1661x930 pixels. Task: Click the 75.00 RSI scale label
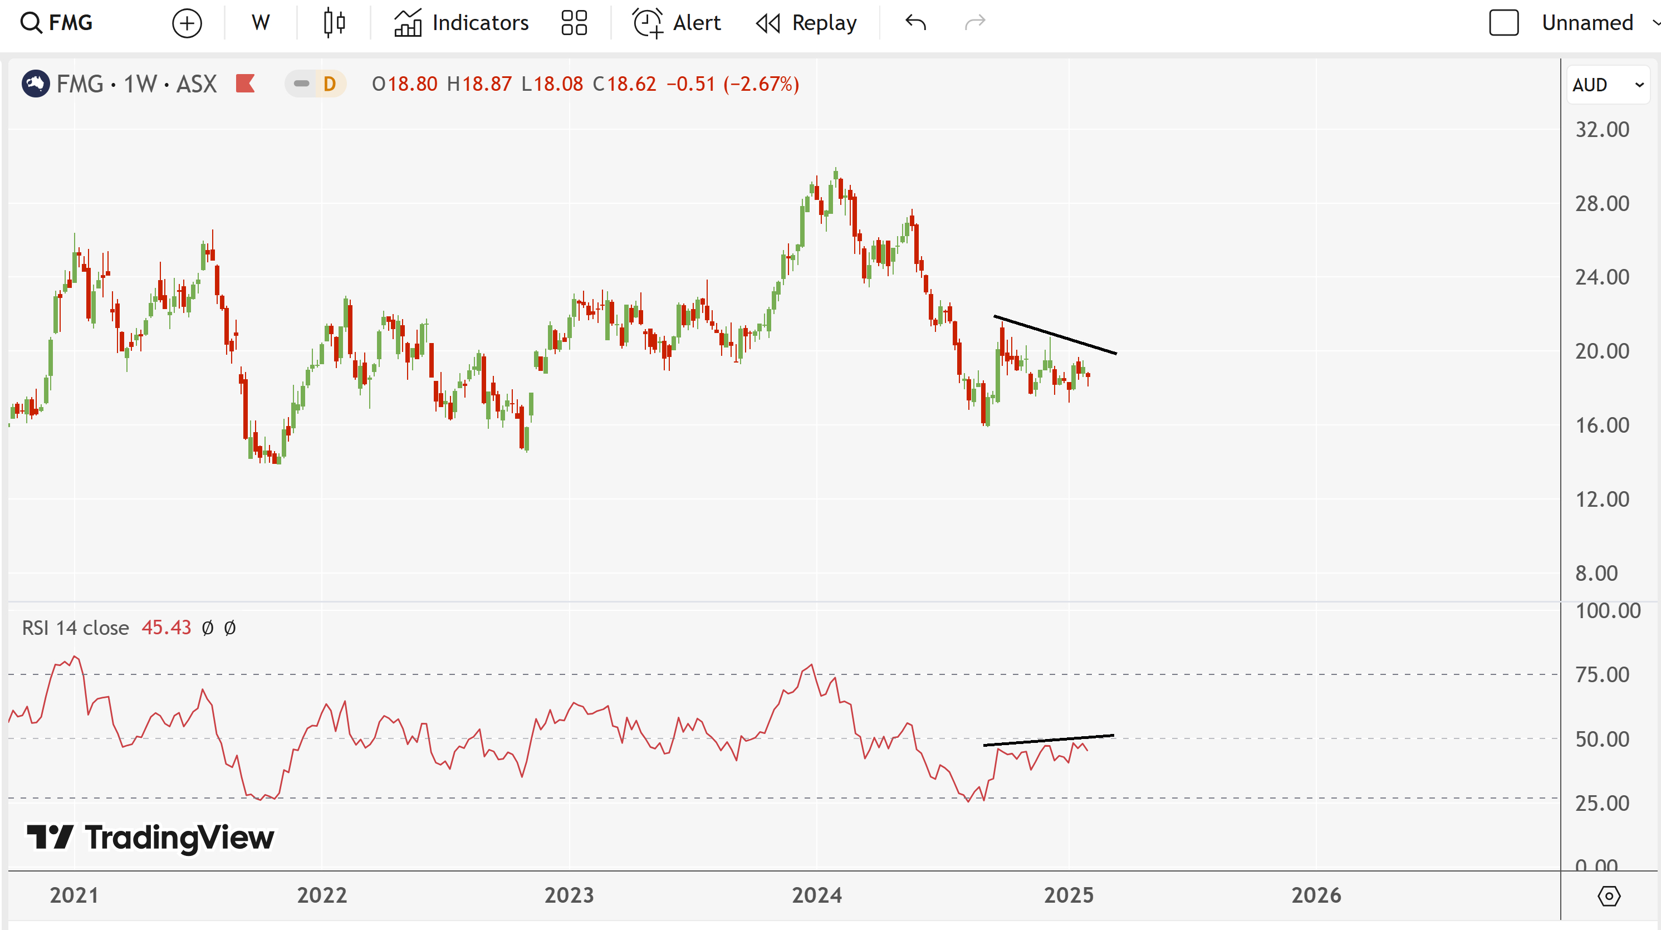point(1603,674)
